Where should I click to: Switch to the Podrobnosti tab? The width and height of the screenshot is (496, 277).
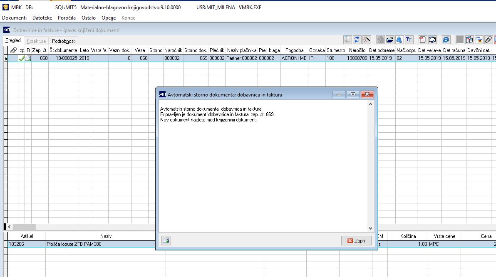[64, 41]
